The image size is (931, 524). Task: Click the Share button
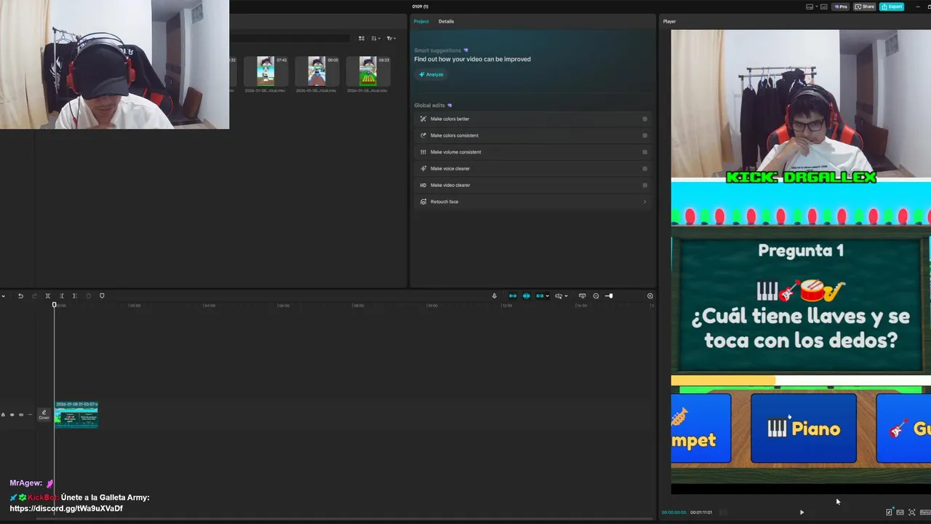pos(865,7)
